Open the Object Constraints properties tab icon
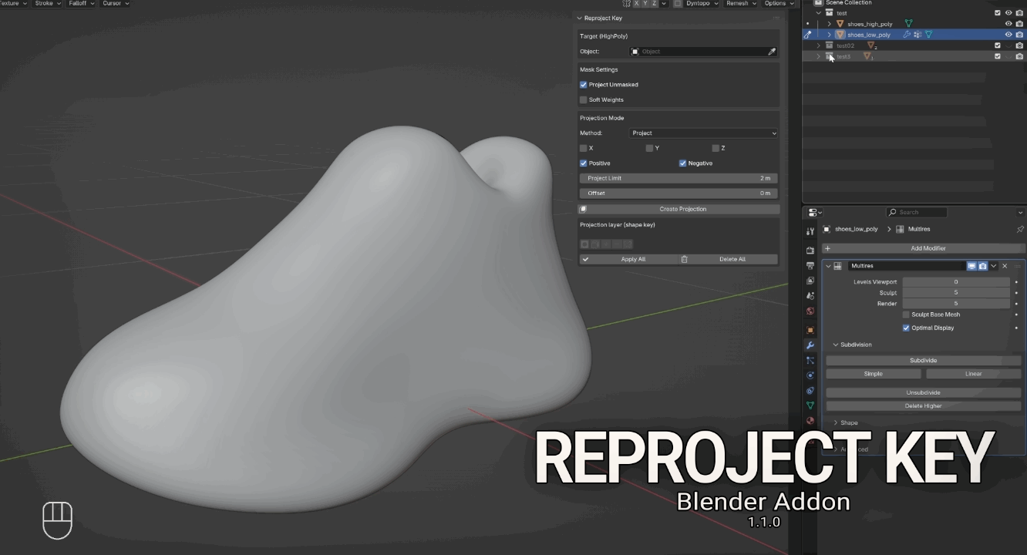Viewport: 1027px width, 555px height. (810, 390)
